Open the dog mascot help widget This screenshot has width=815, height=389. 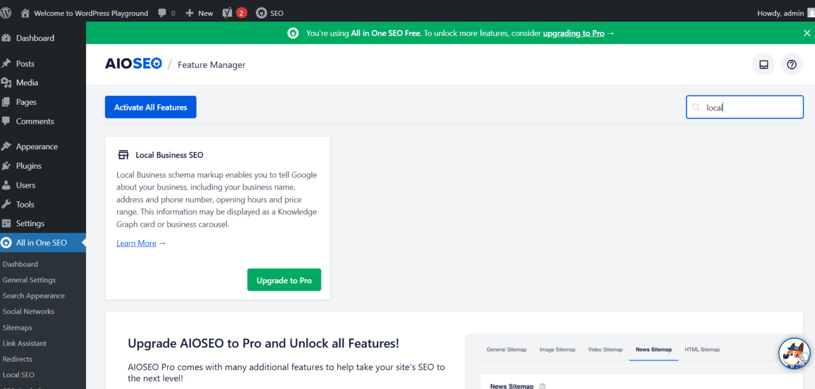coord(795,352)
